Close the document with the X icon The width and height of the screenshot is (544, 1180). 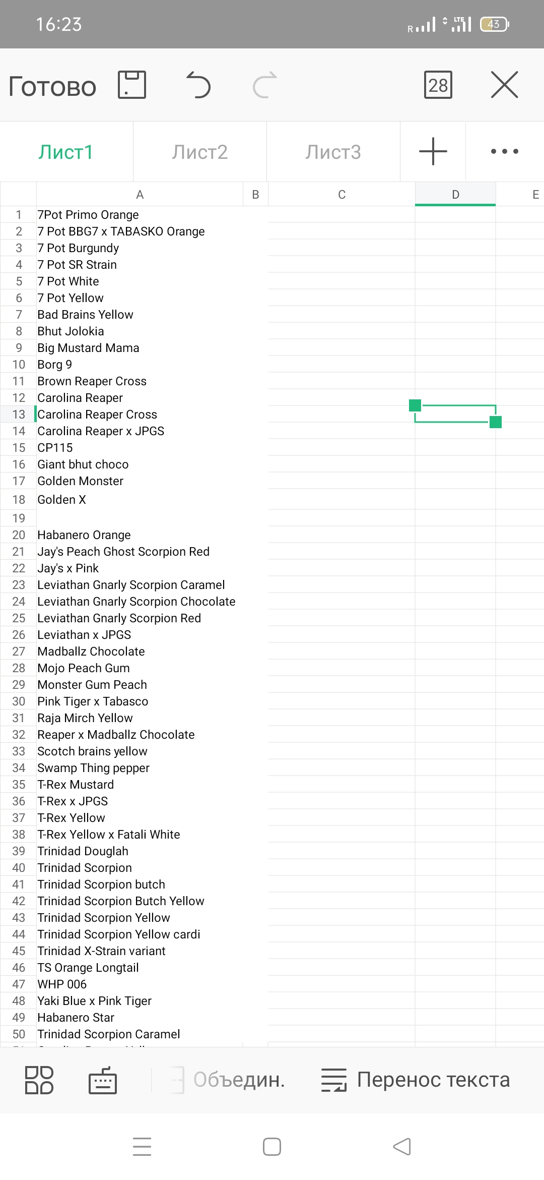pyautogui.click(x=505, y=85)
